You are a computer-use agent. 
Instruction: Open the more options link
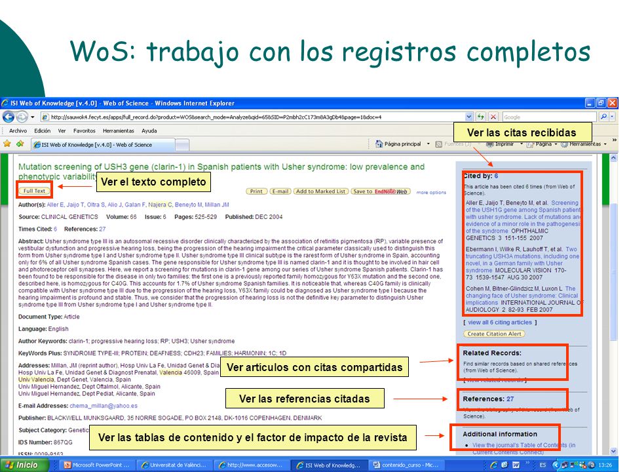pos(431,192)
